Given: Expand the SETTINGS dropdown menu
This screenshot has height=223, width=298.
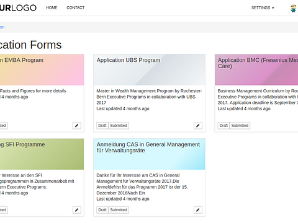Looking at the screenshot, I should pyautogui.click(x=263, y=8).
